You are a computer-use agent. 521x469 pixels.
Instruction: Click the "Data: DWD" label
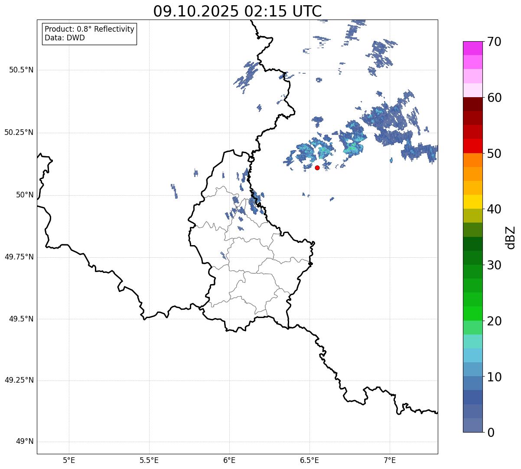click(x=65, y=38)
